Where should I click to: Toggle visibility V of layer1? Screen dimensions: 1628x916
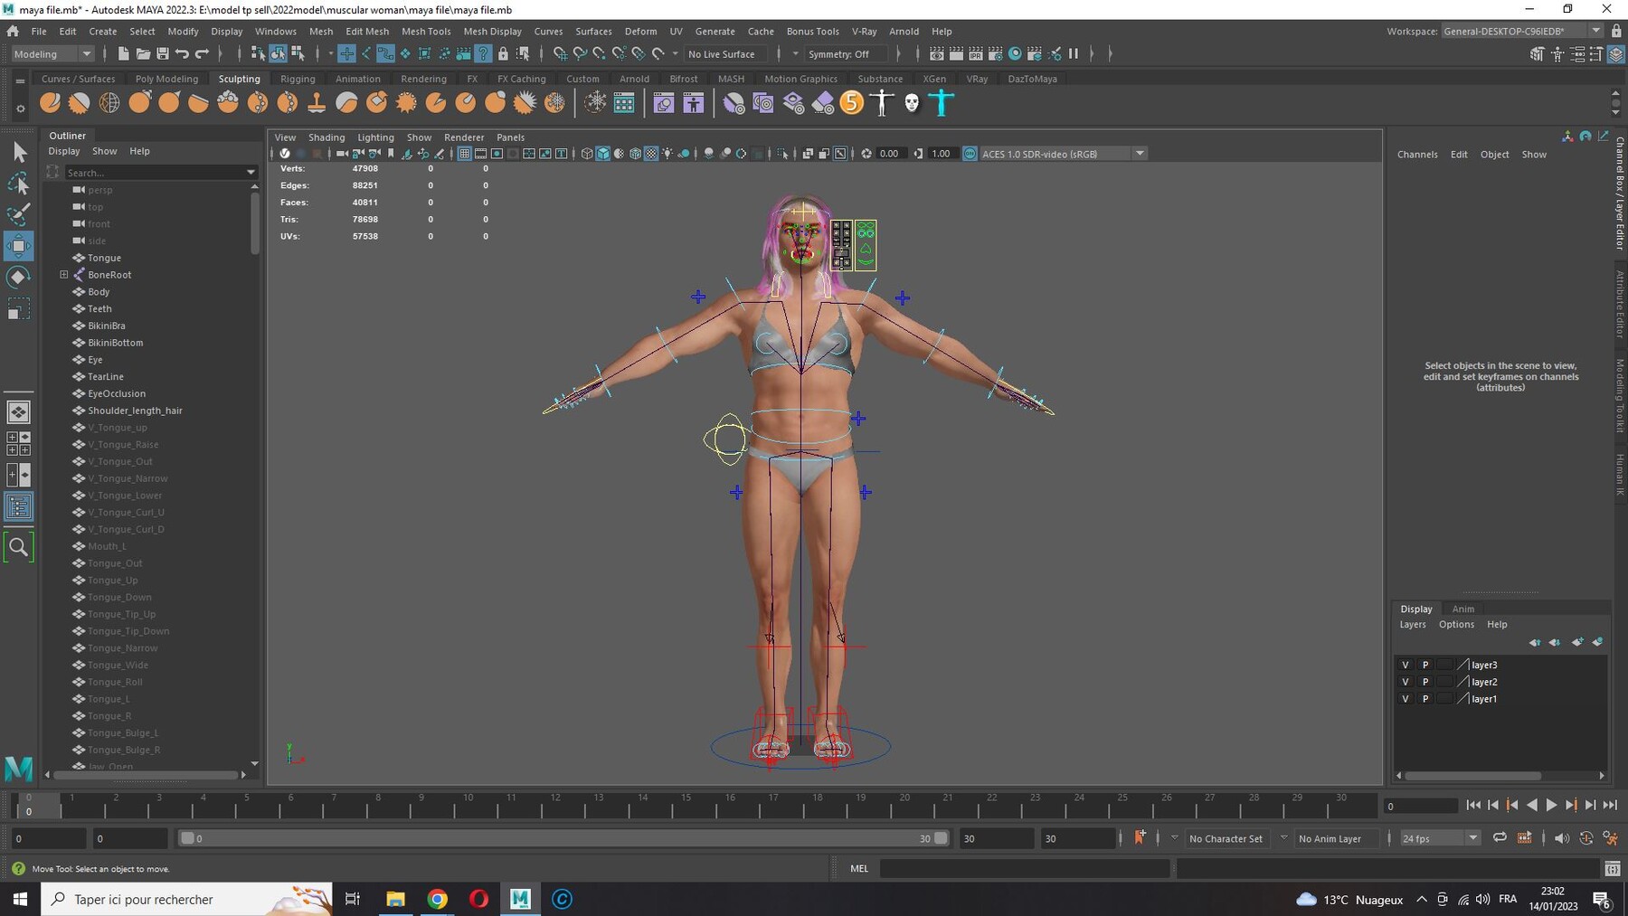click(1406, 699)
